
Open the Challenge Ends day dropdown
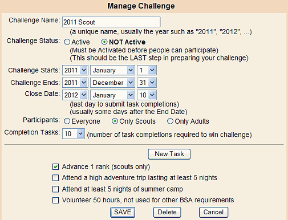pos(147,83)
